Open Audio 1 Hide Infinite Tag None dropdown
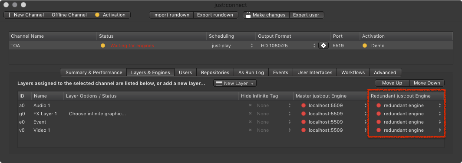 coord(274,105)
